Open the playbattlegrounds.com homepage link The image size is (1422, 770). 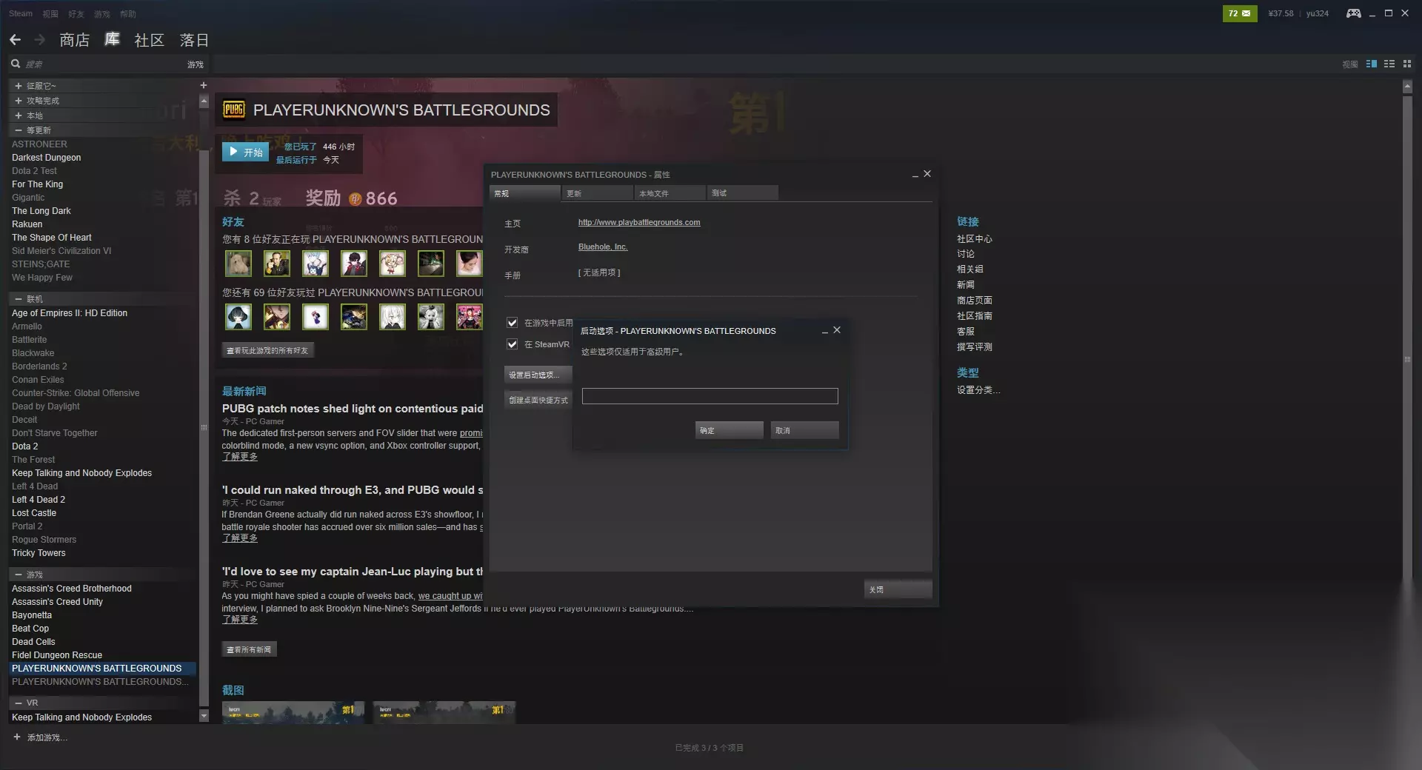pos(639,222)
